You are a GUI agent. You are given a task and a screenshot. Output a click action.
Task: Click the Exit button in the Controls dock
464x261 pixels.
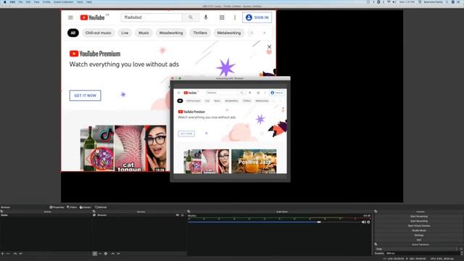click(419, 240)
